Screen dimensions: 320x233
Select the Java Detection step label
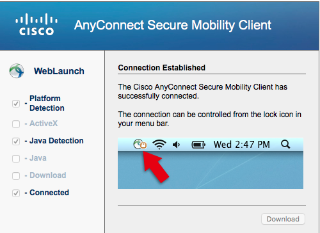tap(56, 141)
